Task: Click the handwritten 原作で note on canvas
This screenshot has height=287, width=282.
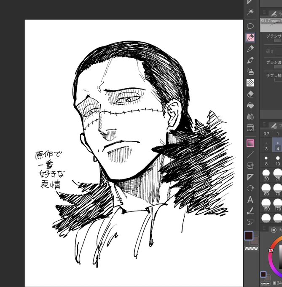Action: (48, 155)
